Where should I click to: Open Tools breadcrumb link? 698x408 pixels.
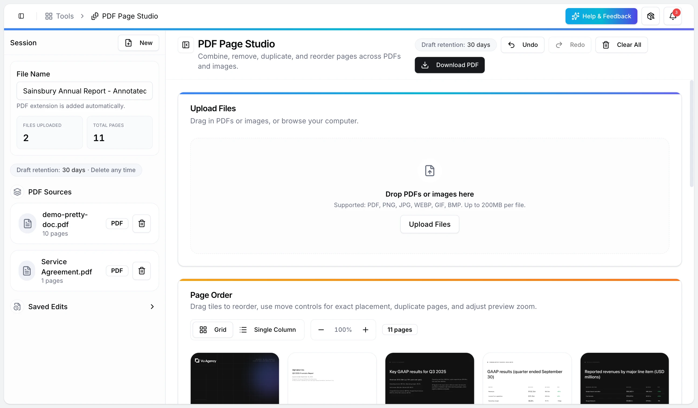(60, 16)
